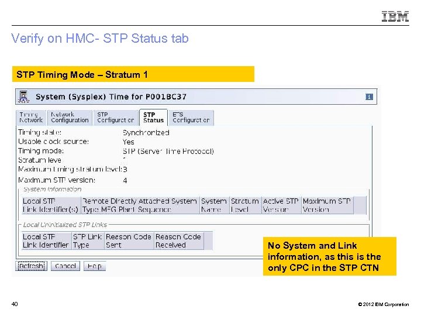421x316 pixels.
Task: Click the Local STP Link Identifier header in uninitialized links
Action: tap(46, 241)
